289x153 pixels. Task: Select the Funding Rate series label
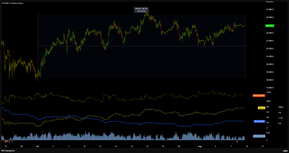pos(259,136)
